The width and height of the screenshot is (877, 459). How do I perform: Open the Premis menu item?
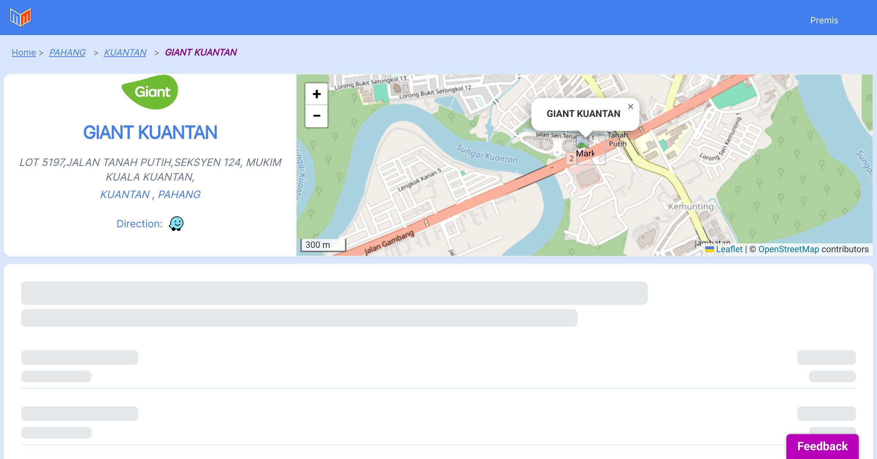824,20
